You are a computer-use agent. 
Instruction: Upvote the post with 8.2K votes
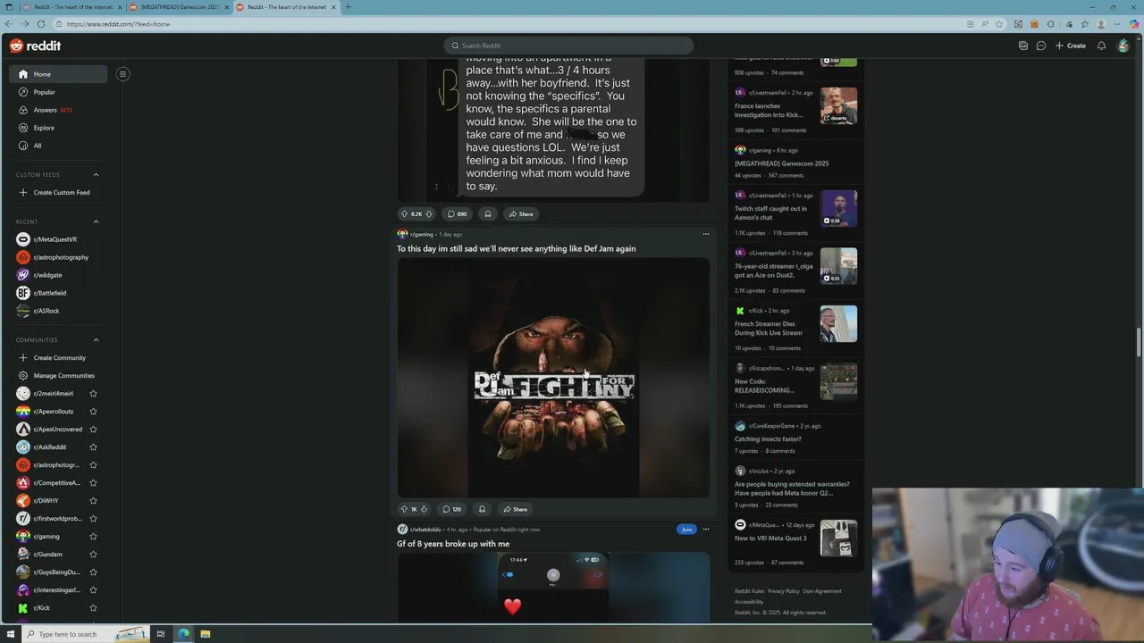tap(404, 213)
